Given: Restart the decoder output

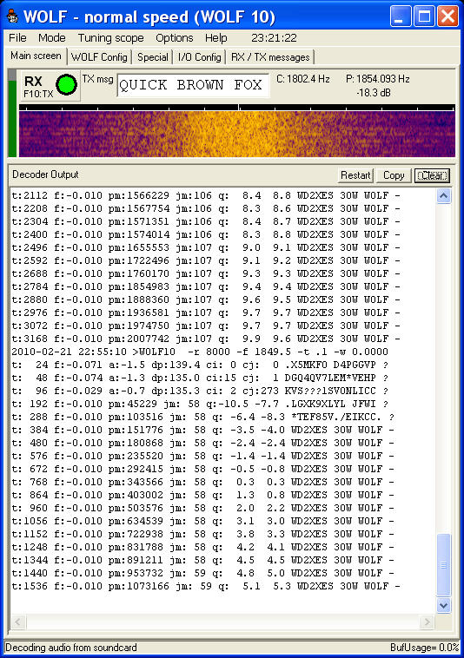Looking at the screenshot, I should click(355, 175).
